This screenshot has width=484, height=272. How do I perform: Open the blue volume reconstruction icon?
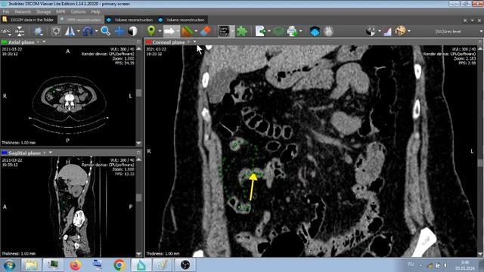315,32
